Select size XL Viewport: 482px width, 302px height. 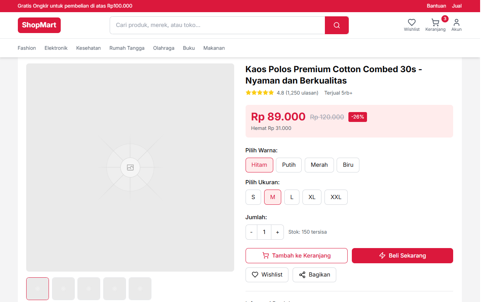[312, 197]
